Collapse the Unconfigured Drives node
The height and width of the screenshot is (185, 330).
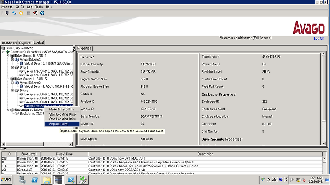coord(8,110)
